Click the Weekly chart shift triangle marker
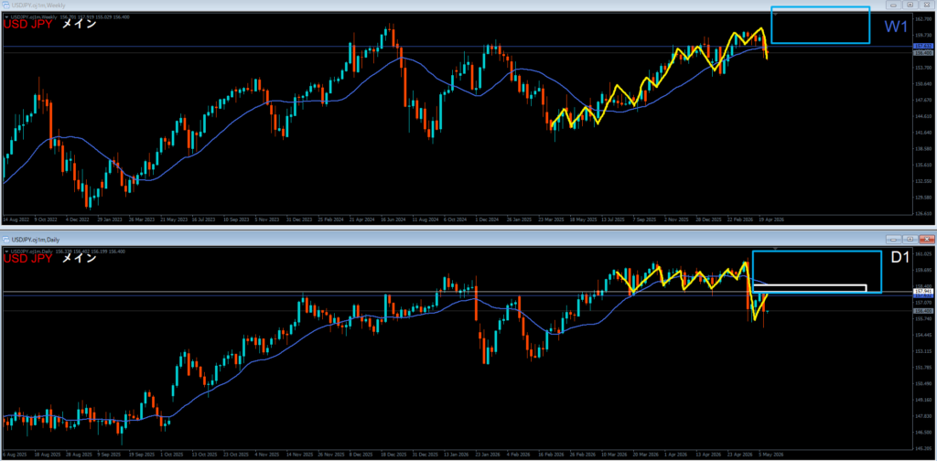 (774, 13)
